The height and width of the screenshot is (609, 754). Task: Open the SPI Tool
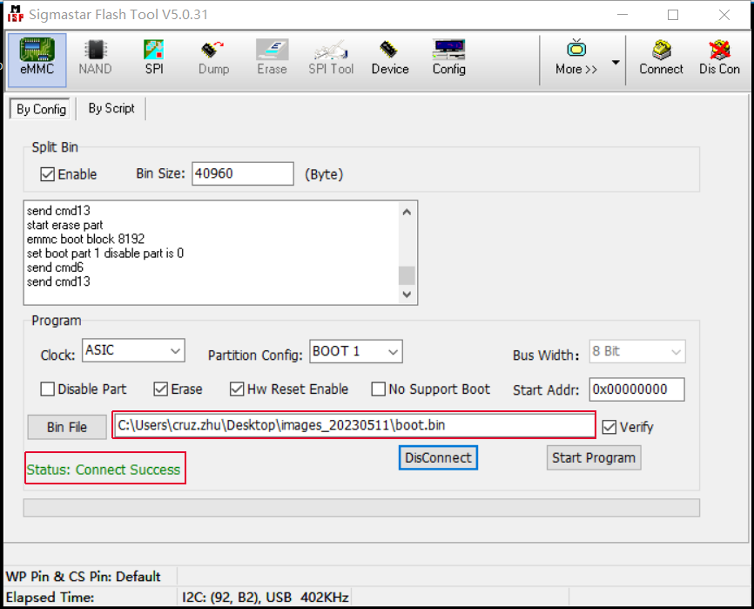pyautogui.click(x=331, y=59)
